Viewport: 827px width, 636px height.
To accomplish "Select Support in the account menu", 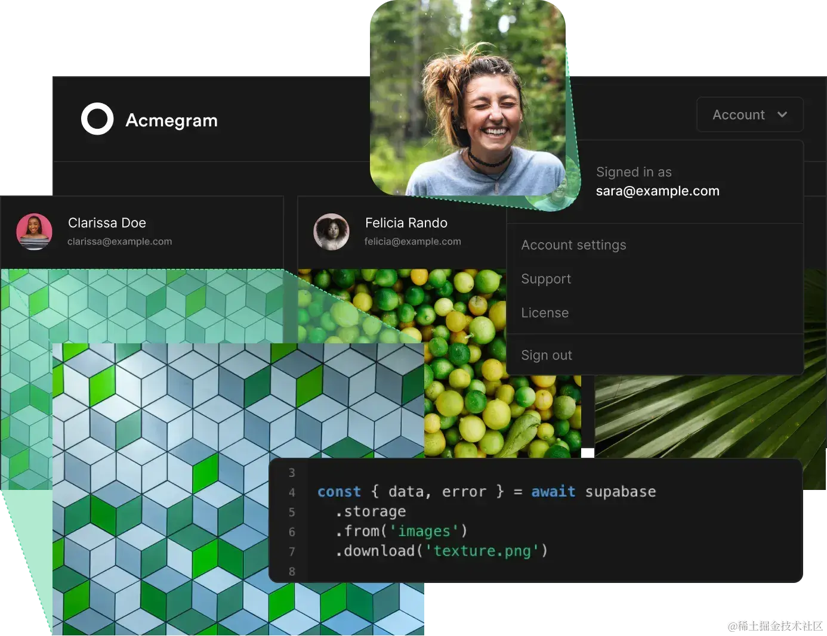I will [x=546, y=279].
